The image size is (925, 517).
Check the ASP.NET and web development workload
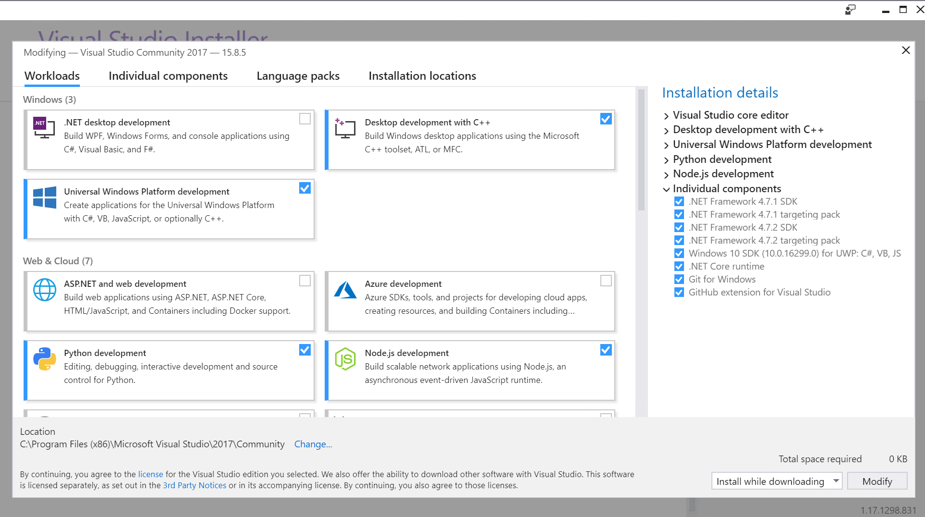pos(305,280)
